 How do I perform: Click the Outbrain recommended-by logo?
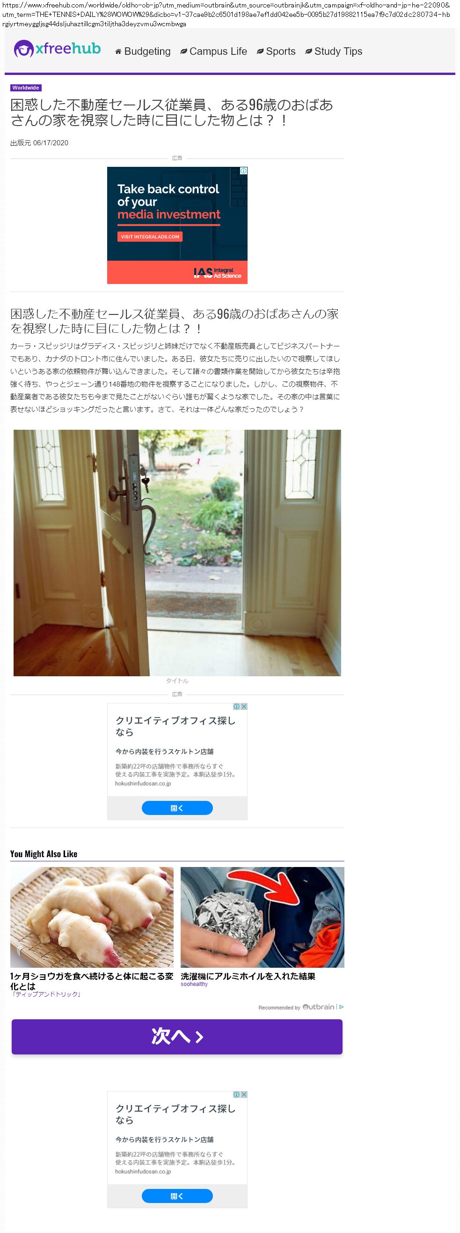click(x=319, y=1007)
